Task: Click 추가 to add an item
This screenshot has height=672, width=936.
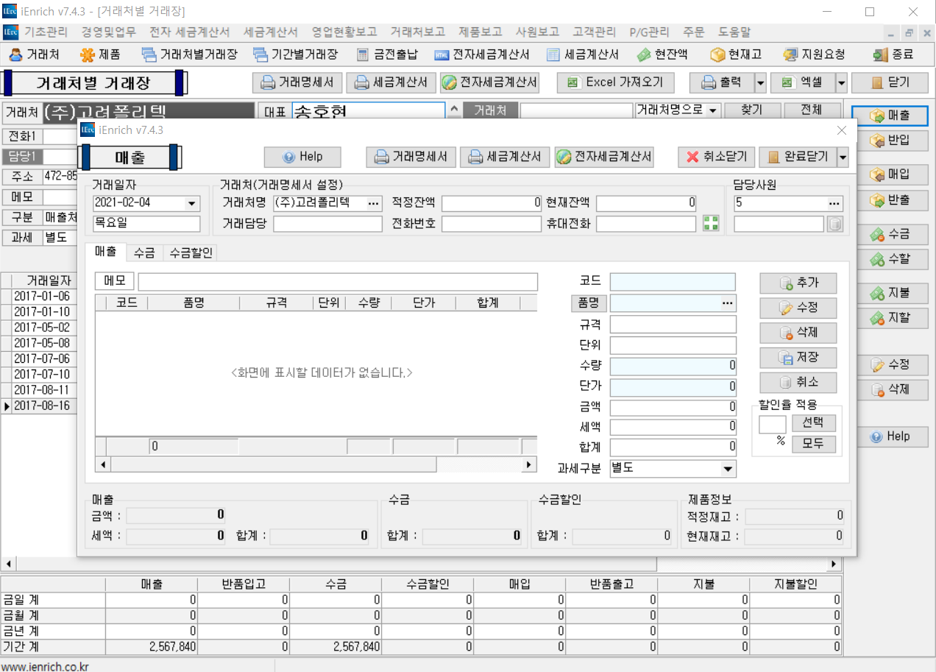Action: click(x=798, y=283)
